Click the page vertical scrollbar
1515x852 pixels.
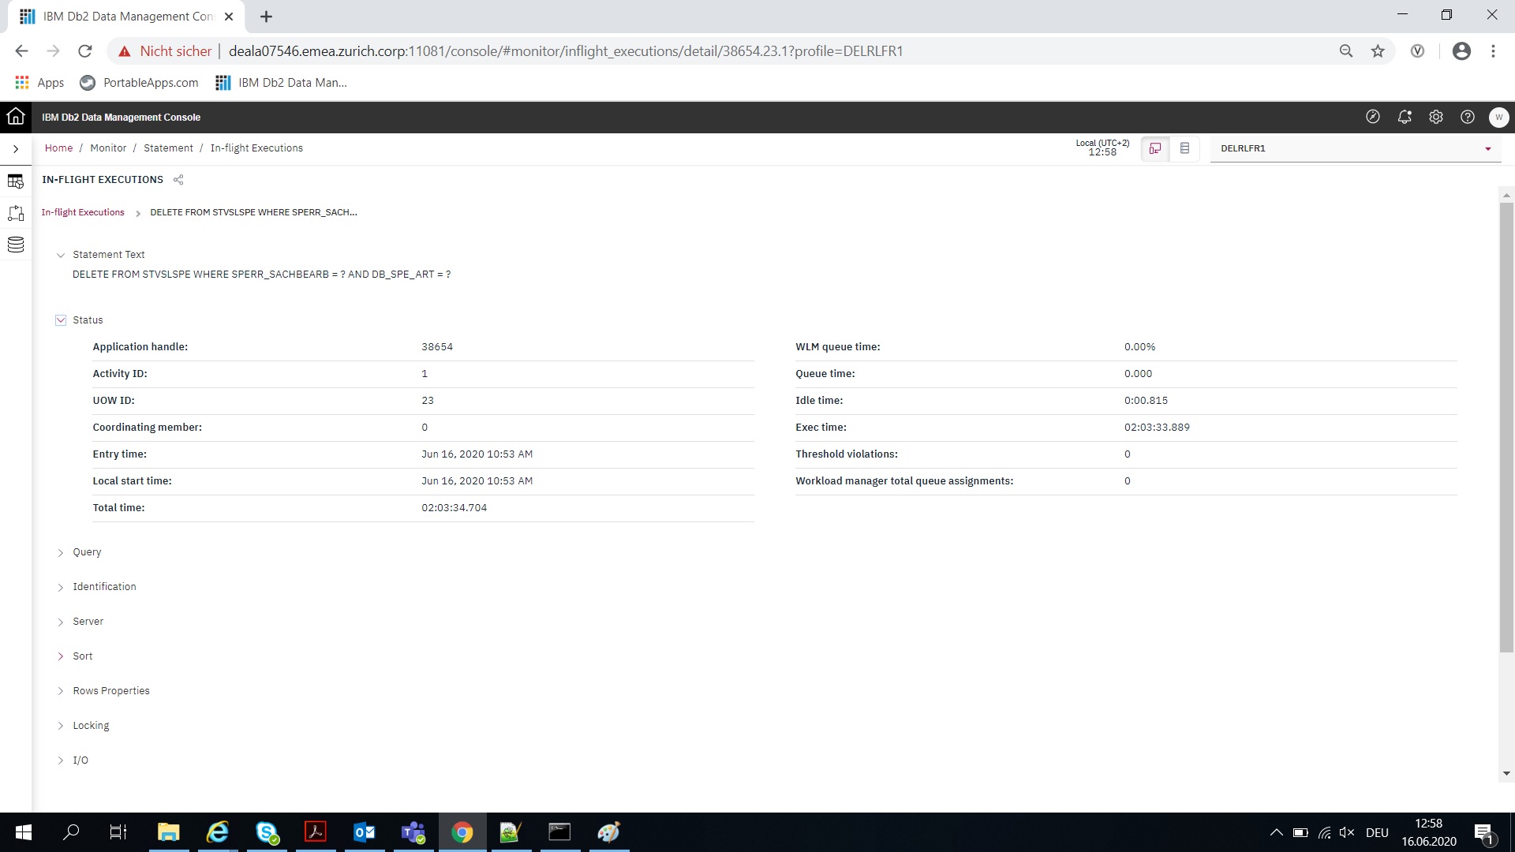tap(1506, 426)
